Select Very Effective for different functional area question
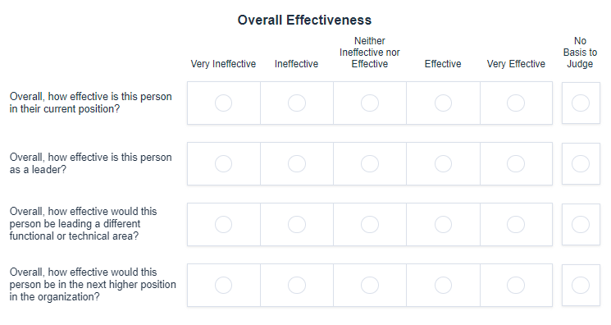The width and height of the screenshot is (611, 325). (x=516, y=224)
